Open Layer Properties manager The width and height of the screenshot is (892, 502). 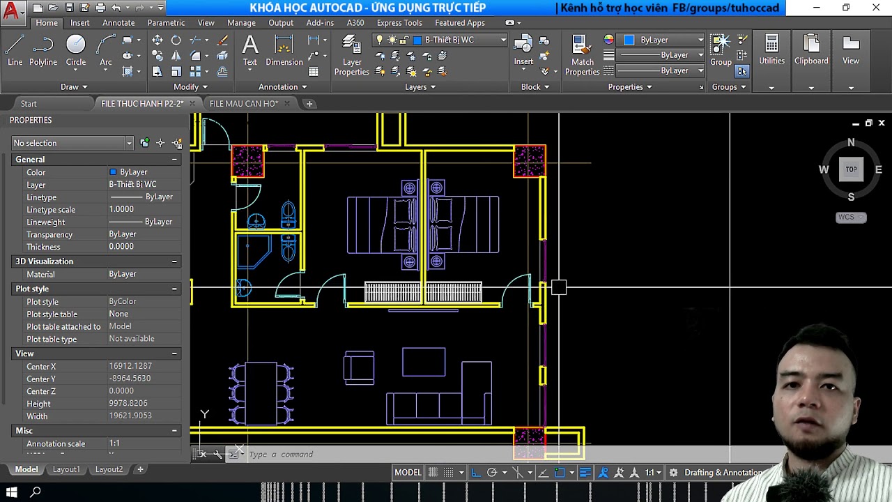coord(352,55)
